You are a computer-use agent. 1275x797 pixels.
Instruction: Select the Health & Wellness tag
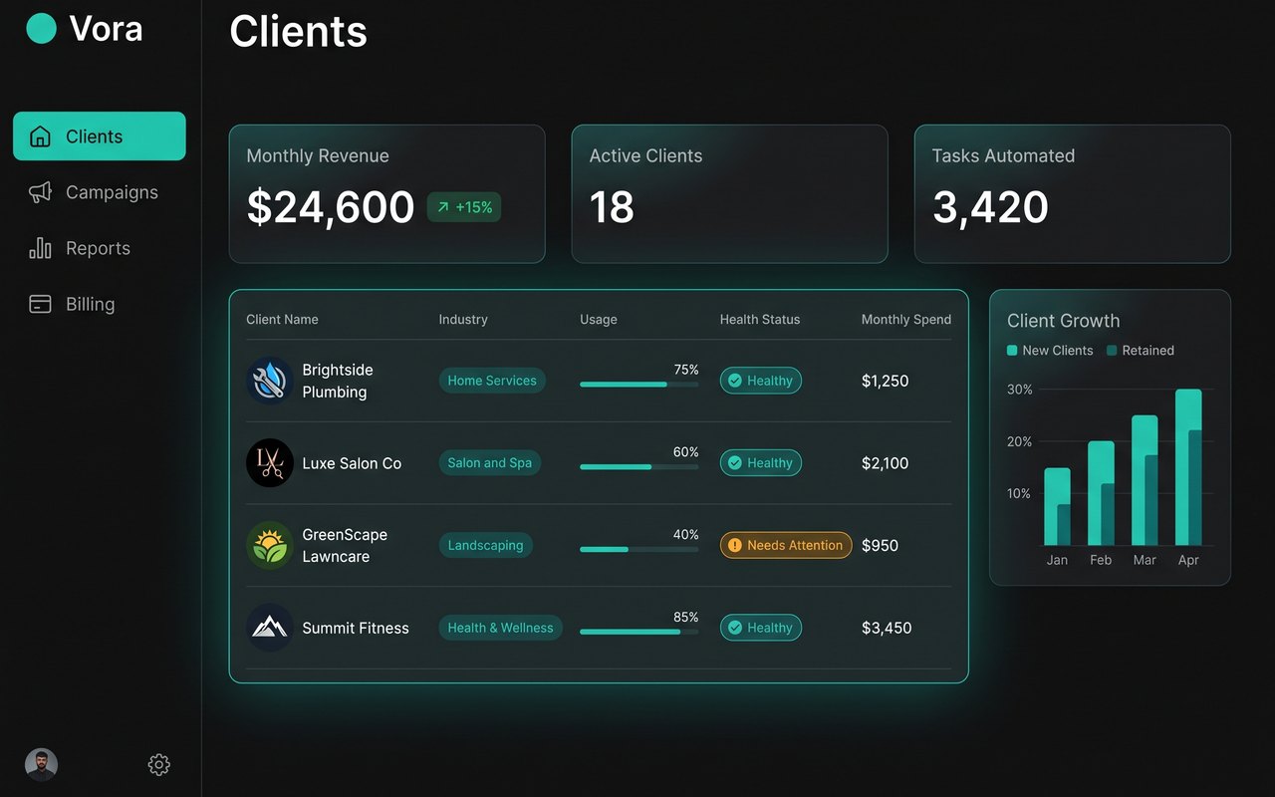tap(501, 628)
